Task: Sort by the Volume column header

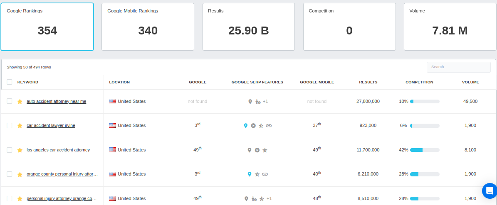Action: [470, 82]
